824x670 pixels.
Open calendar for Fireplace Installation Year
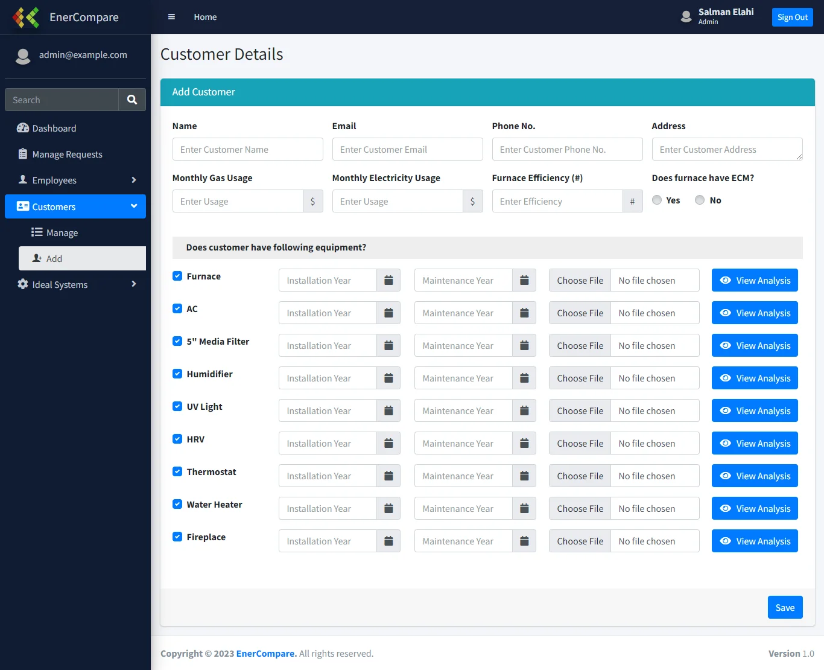388,541
